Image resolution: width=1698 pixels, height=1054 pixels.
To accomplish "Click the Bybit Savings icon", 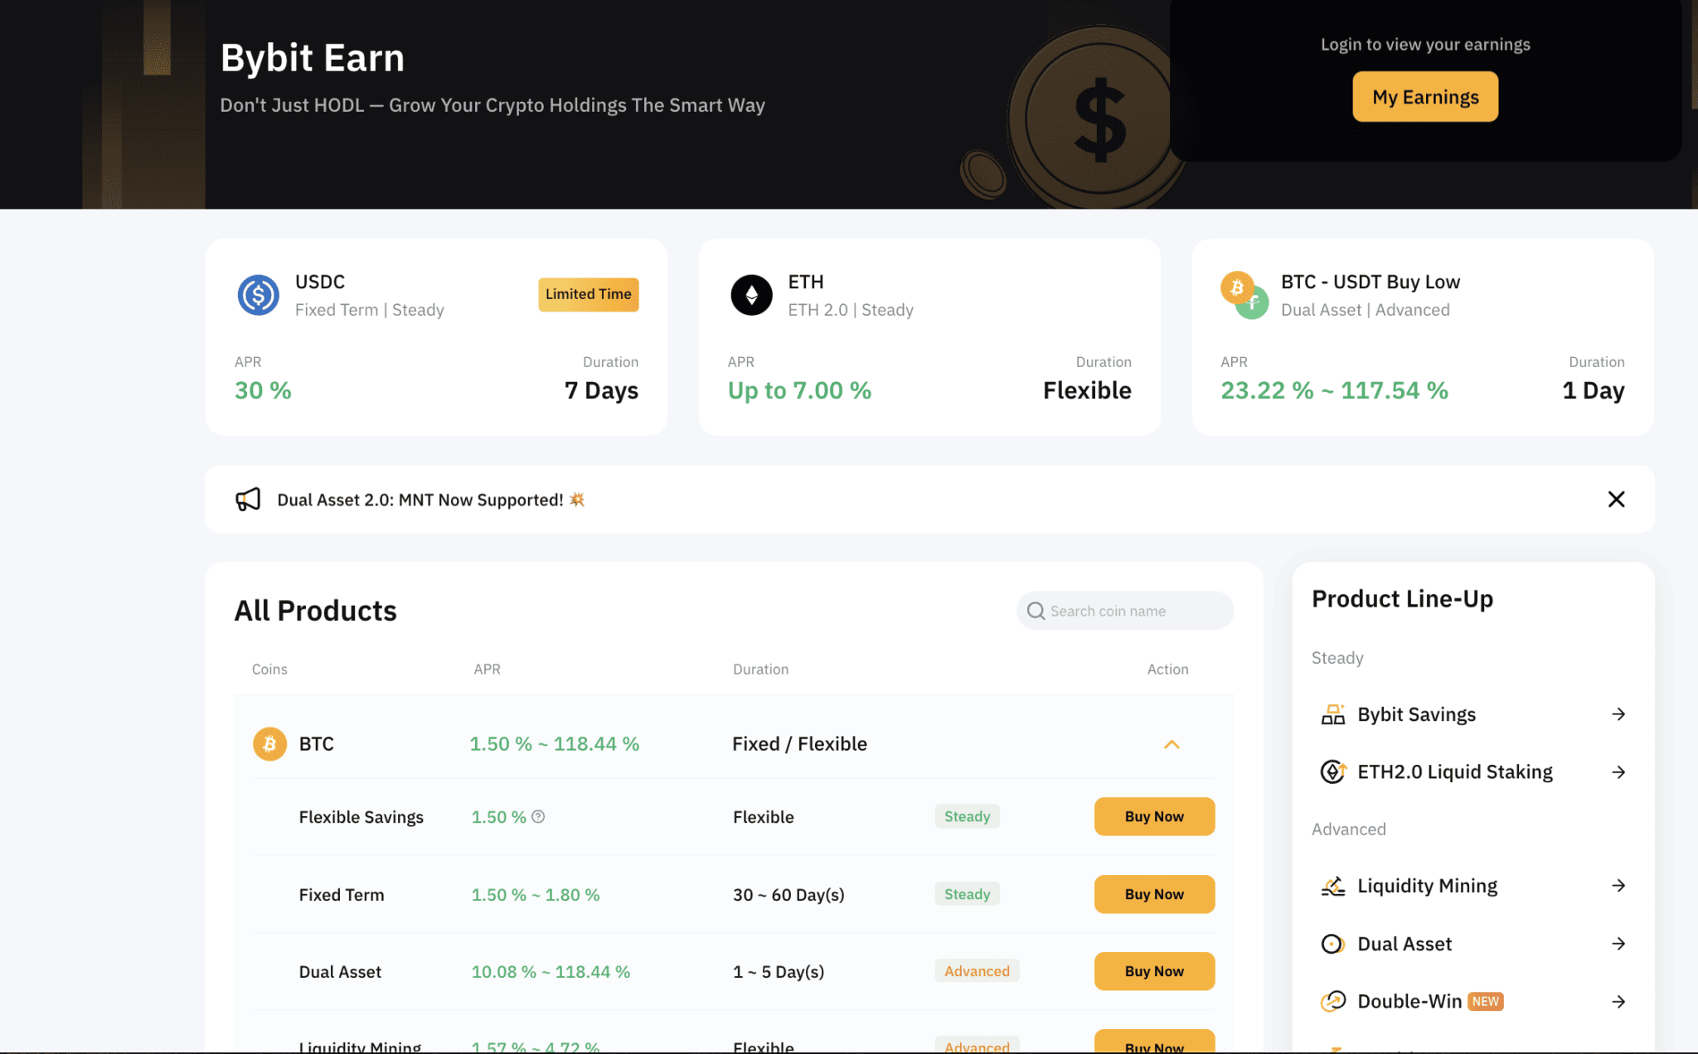I will 1332,714.
